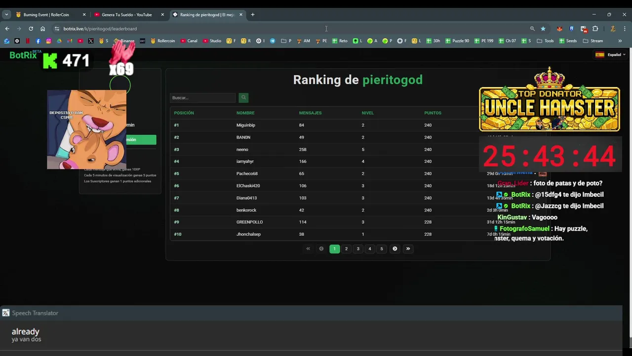The image size is (632, 356).
Task: Open the X (Twitter) bookmark
Action: [x=91, y=41]
